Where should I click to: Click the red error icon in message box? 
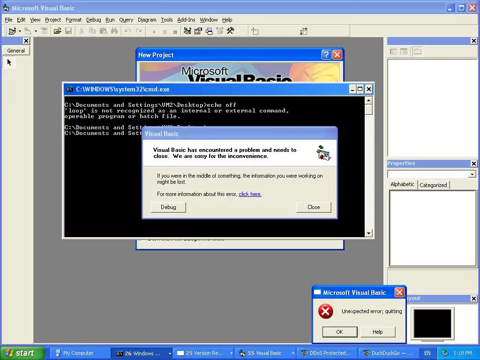tap(325, 311)
